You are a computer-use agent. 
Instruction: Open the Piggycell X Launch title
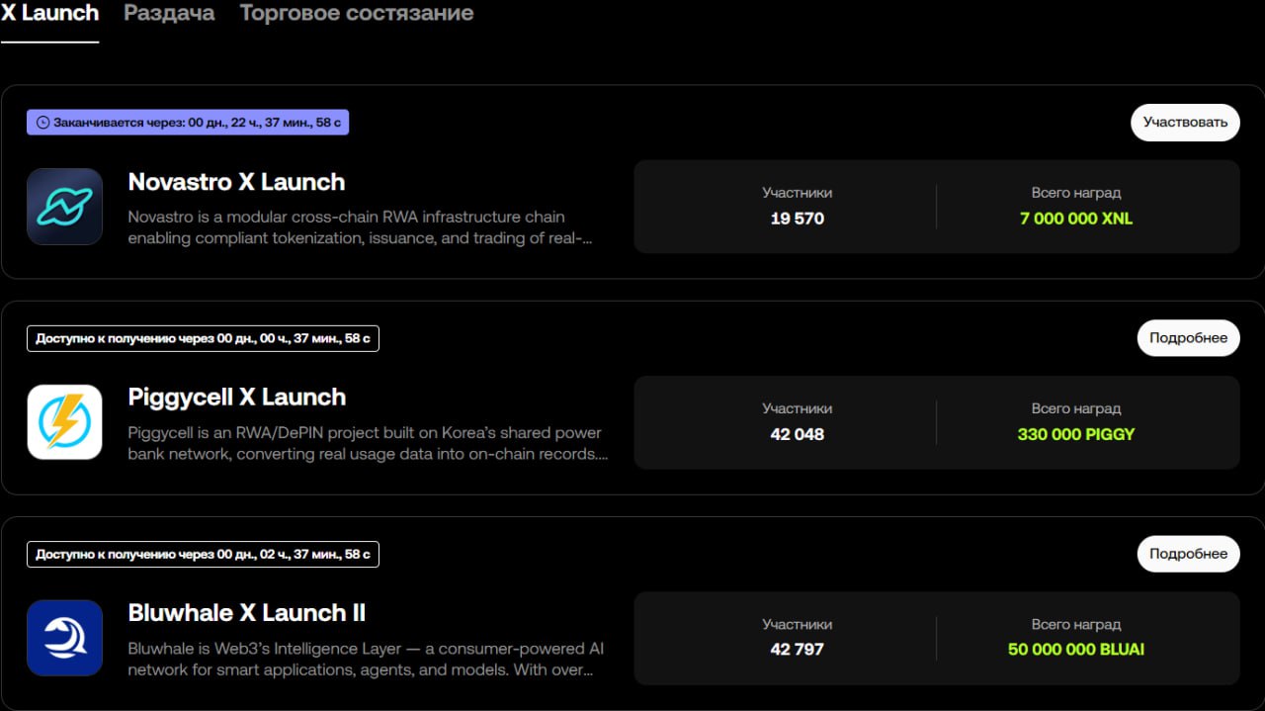click(236, 398)
